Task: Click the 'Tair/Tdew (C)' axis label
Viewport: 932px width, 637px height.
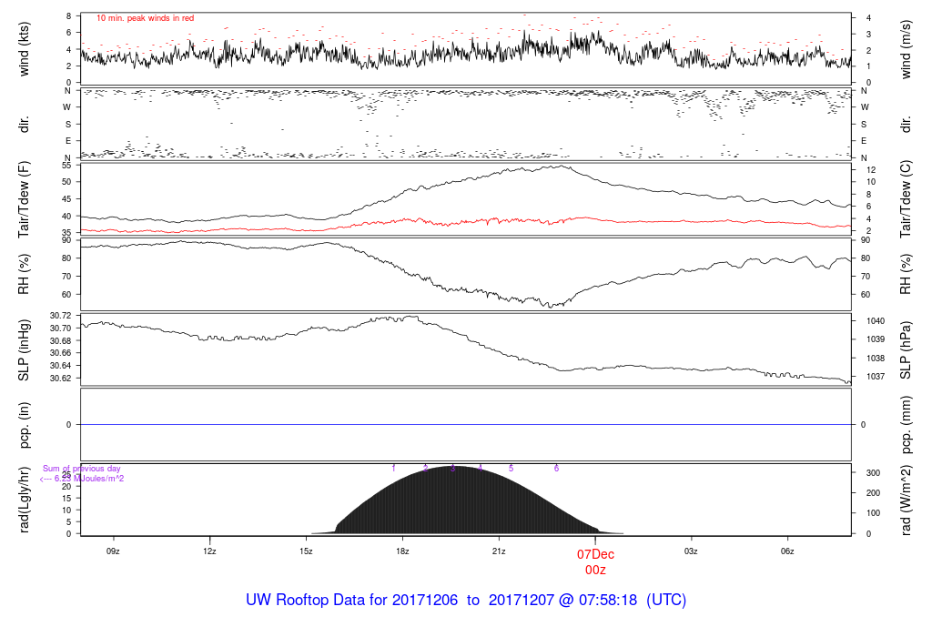Action: tap(906, 199)
